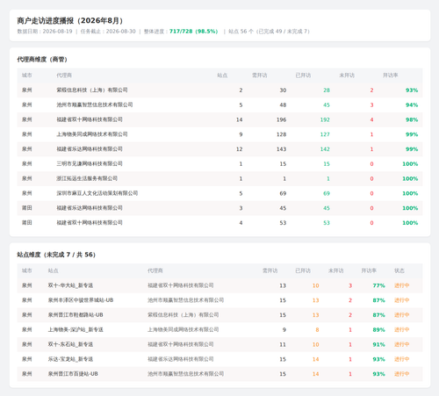Click the 需拜访 header in the agent table
439x396 pixels.
click(260, 76)
